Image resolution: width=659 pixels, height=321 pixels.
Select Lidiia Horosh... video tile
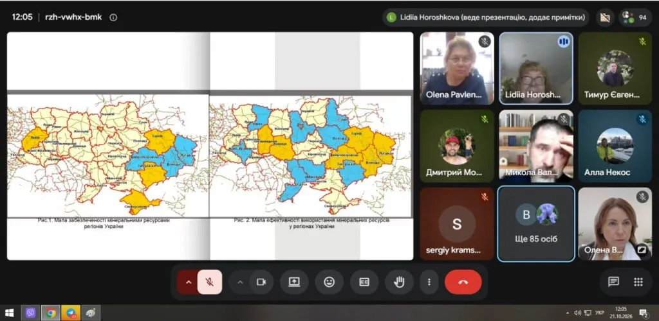tap(536, 68)
